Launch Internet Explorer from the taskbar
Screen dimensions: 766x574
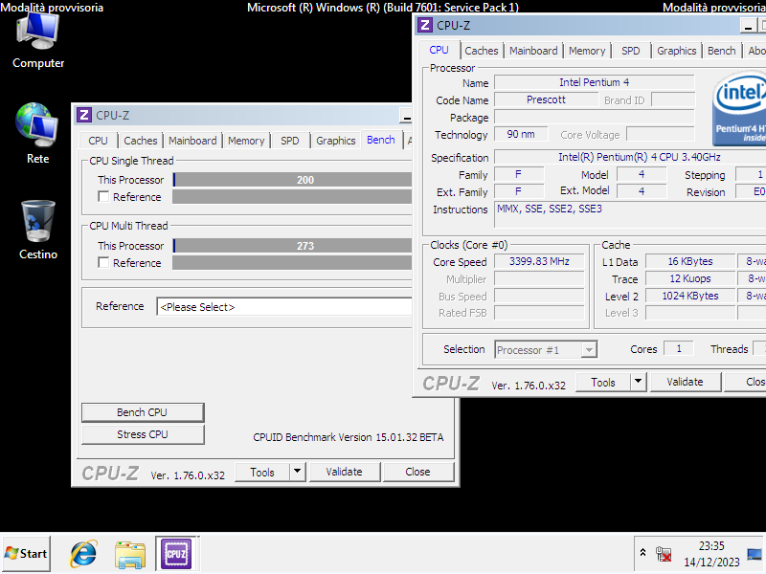point(82,553)
